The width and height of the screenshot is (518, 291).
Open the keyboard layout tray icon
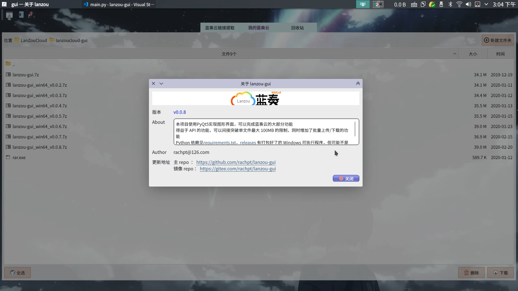point(414,5)
